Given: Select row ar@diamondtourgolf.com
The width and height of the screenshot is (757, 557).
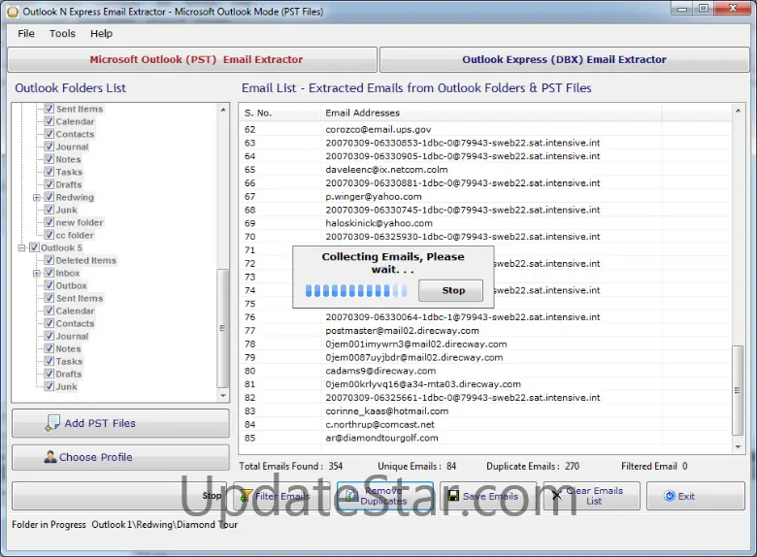Looking at the screenshot, I should (x=485, y=438).
